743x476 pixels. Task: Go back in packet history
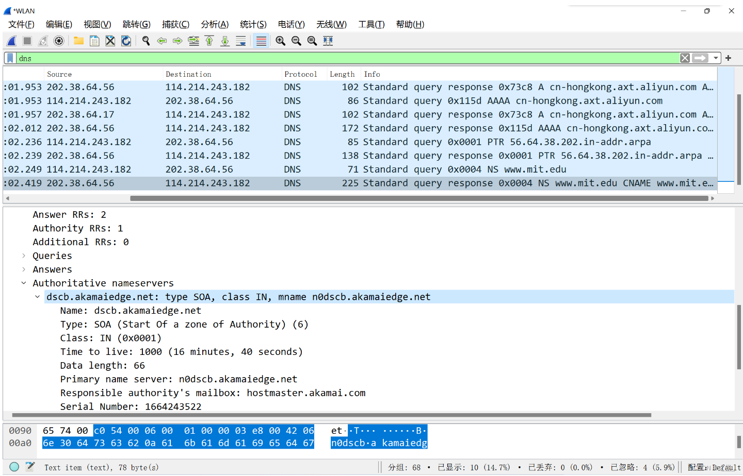[162, 41]
